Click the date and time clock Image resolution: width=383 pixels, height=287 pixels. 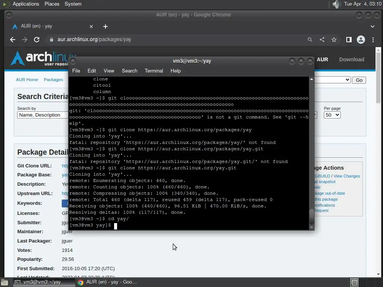pos(362,4)
